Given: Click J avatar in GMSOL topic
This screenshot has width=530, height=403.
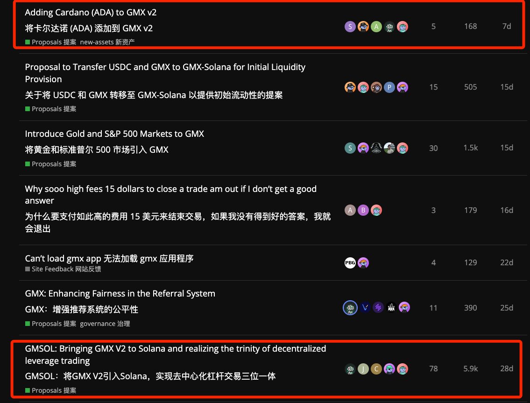Looking at the screenshot, I should pos(363,369).
